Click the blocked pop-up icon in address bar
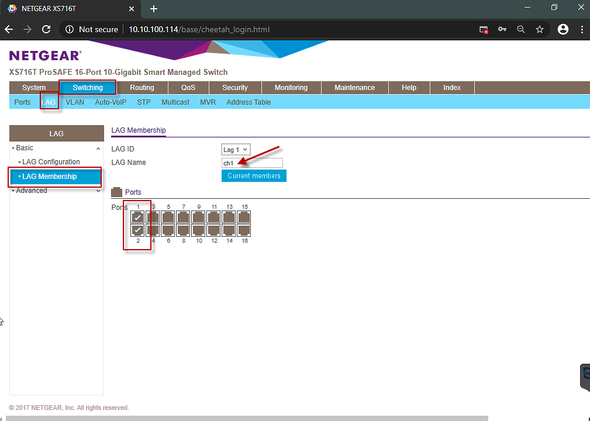Viewport: 590px width, 421px height. [484, 29]
